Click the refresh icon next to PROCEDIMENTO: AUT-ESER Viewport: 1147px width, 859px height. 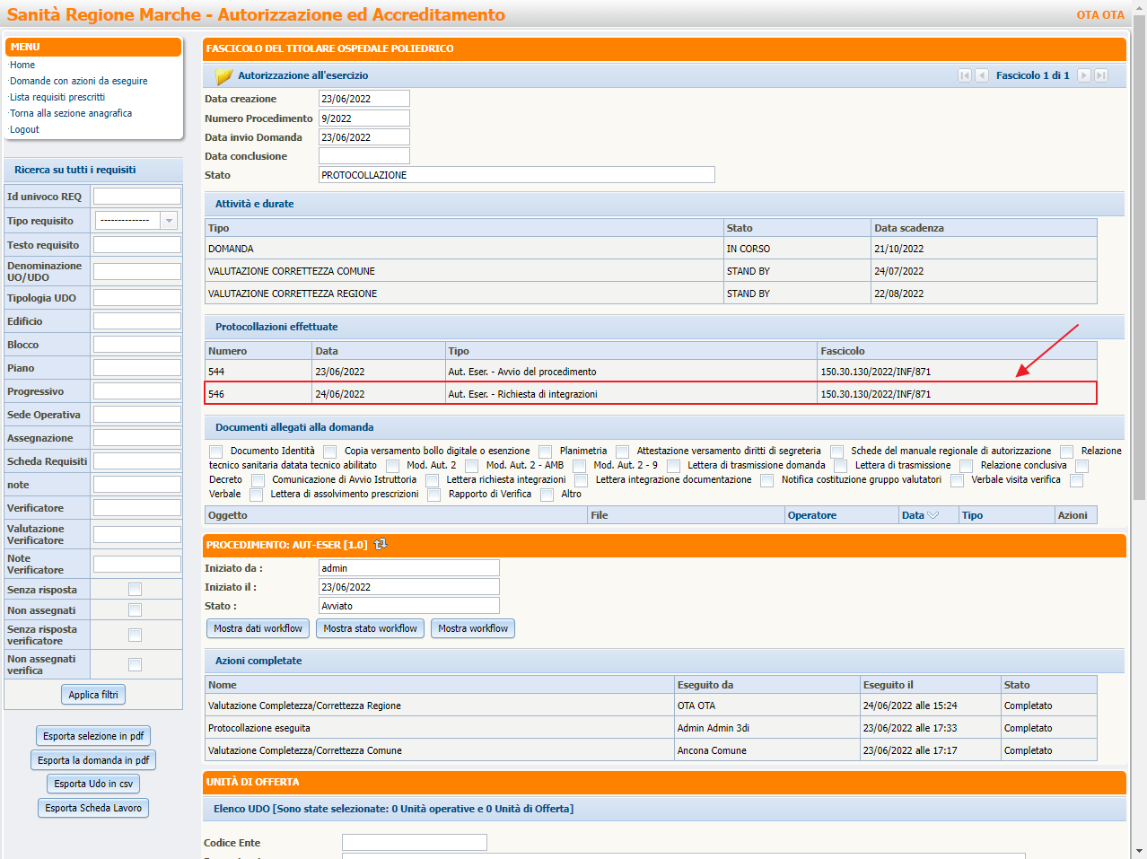tap(381, 544)
